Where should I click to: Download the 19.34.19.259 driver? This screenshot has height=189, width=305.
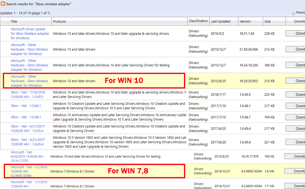click(295, 65)
